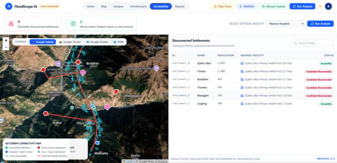Click the Accessible status badge for Syabru Besi
The image size is (337, 163).
click(326, 64)
